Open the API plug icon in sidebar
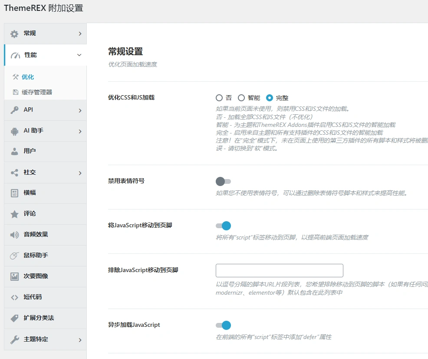428x359 pixels. (x=14, y=110)
